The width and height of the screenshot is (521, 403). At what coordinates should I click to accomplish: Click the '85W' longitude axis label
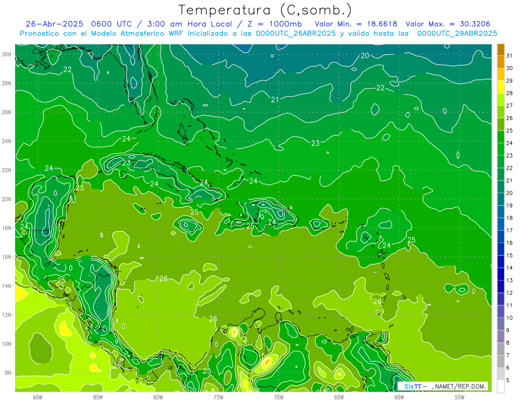98,398
